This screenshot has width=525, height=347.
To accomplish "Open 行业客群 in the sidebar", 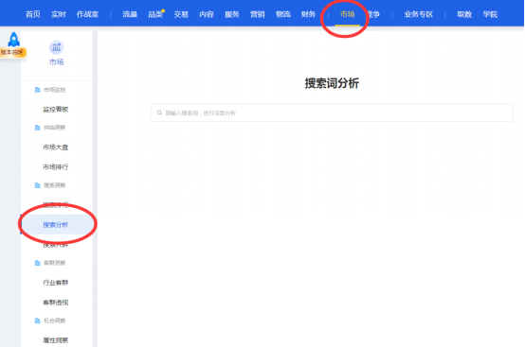I will click(x=56, y=283).
